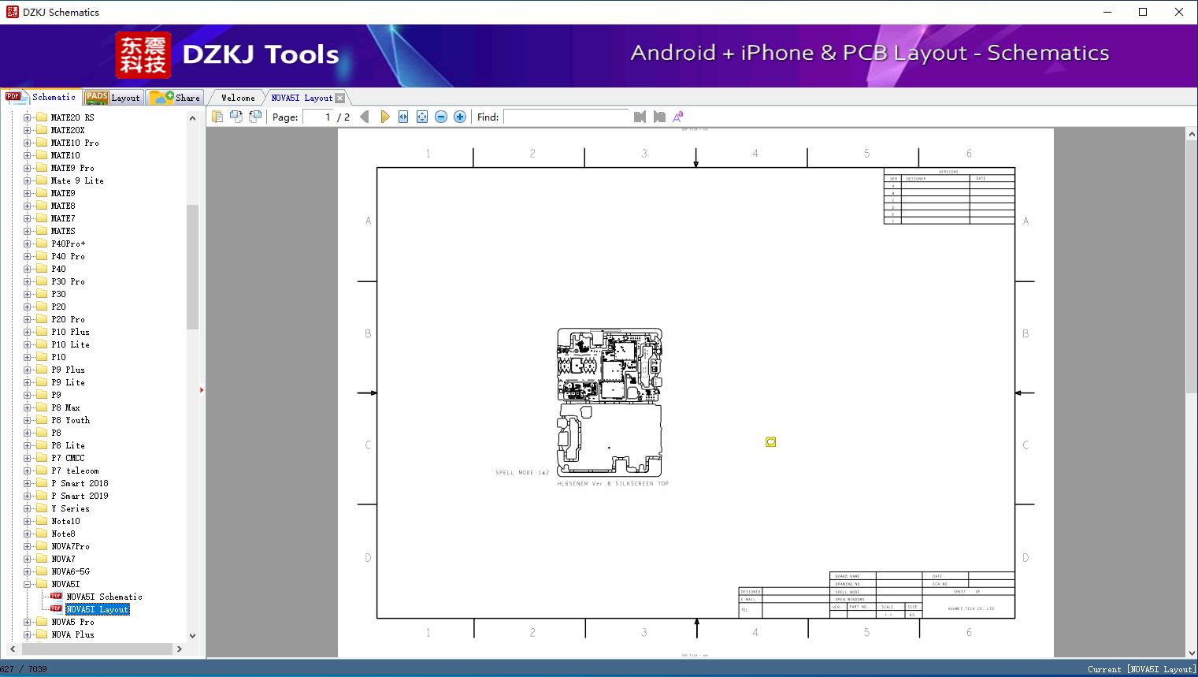
Task: Expand the P10 Plus tree node
Action: (27, 332)
